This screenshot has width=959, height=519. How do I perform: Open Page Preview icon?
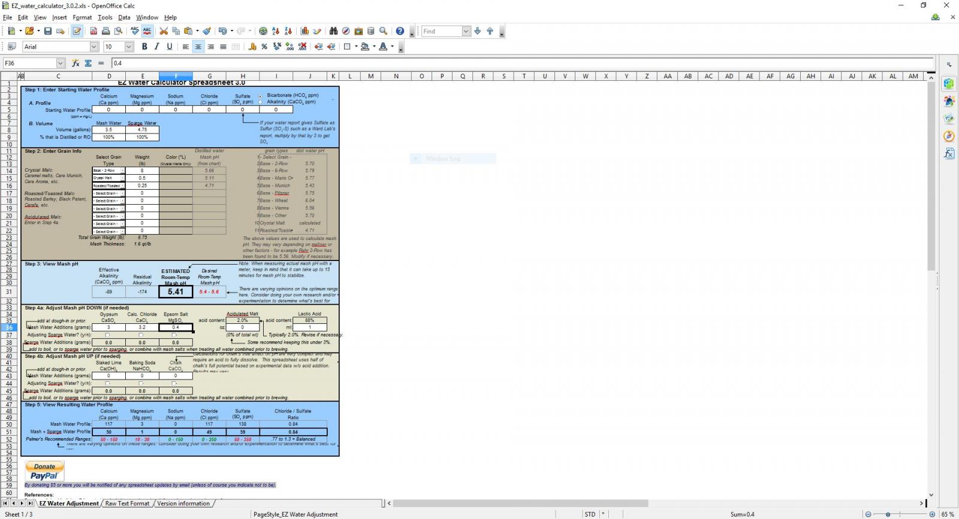coord(119,31)
